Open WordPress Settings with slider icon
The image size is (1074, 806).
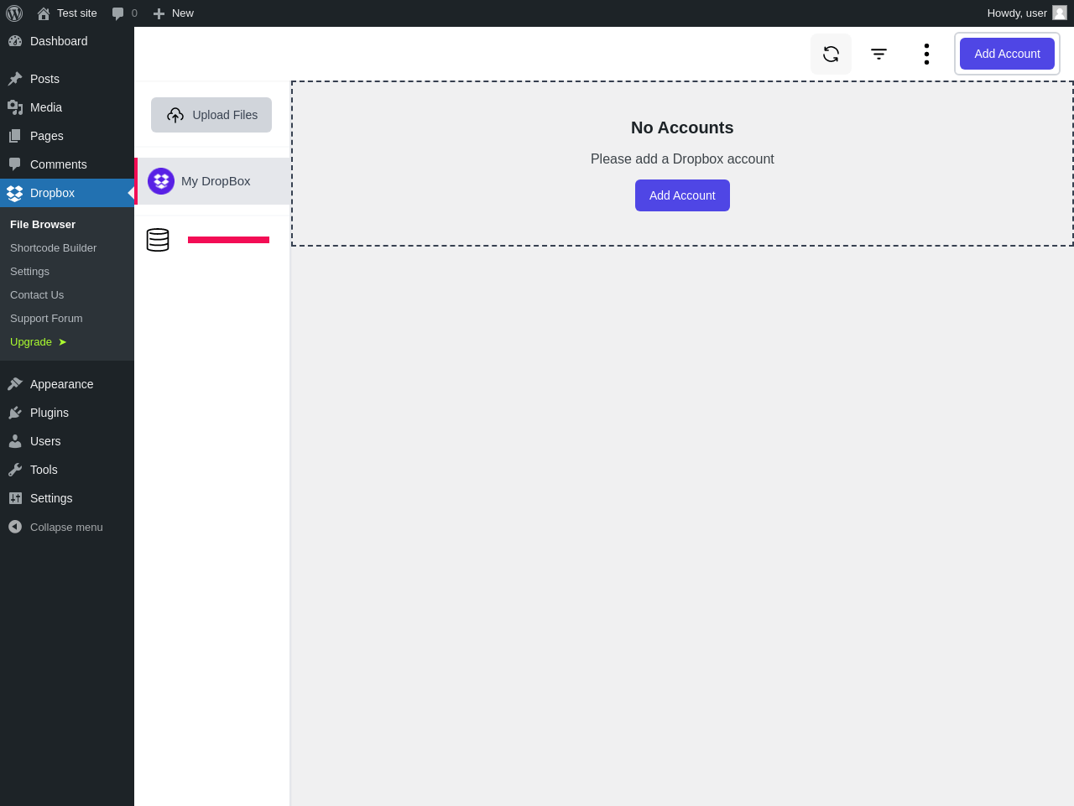(x=67, y=498)
